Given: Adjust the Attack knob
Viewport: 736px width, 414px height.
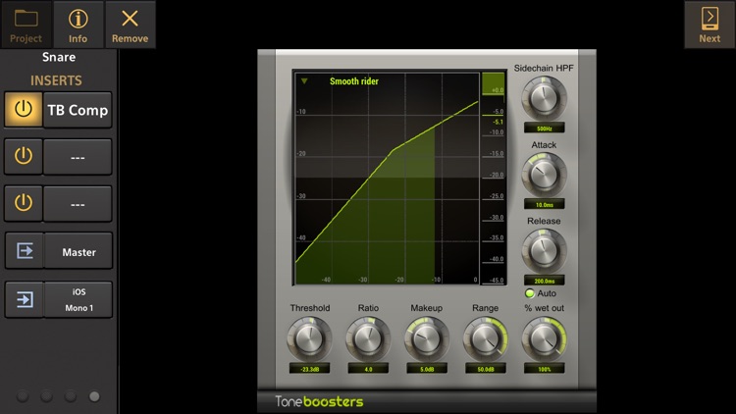Looking at the screenshot, I should click(x=544, y=175).
